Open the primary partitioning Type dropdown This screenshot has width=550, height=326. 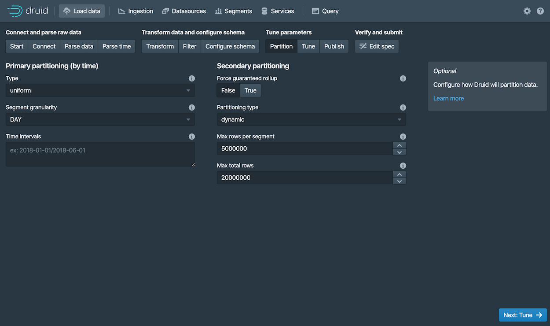click(100, 90)
